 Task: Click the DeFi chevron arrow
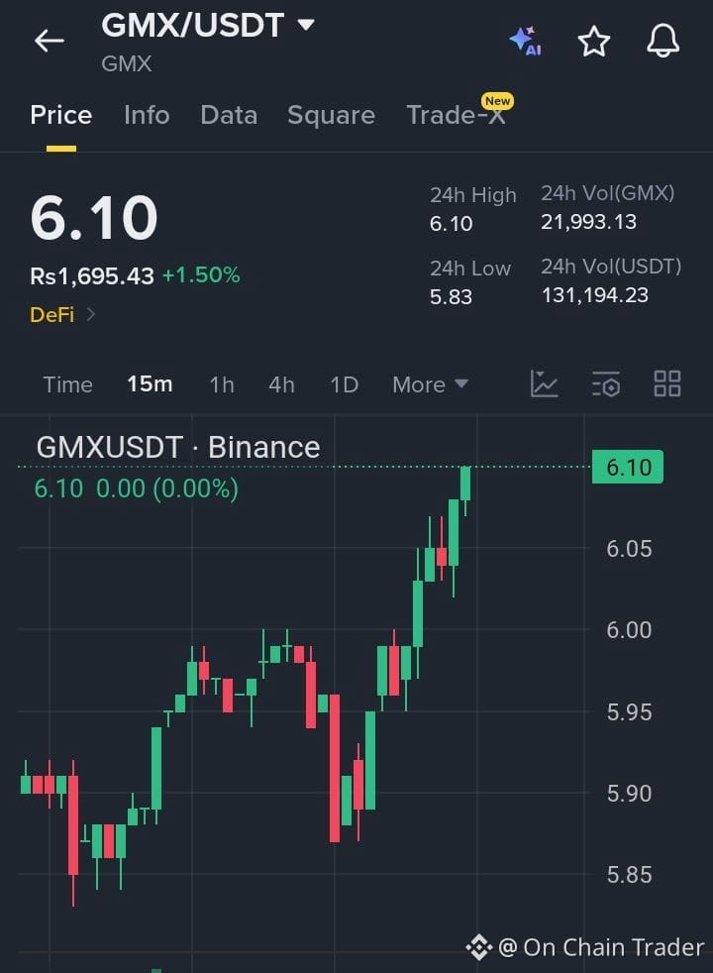[91, 315]
